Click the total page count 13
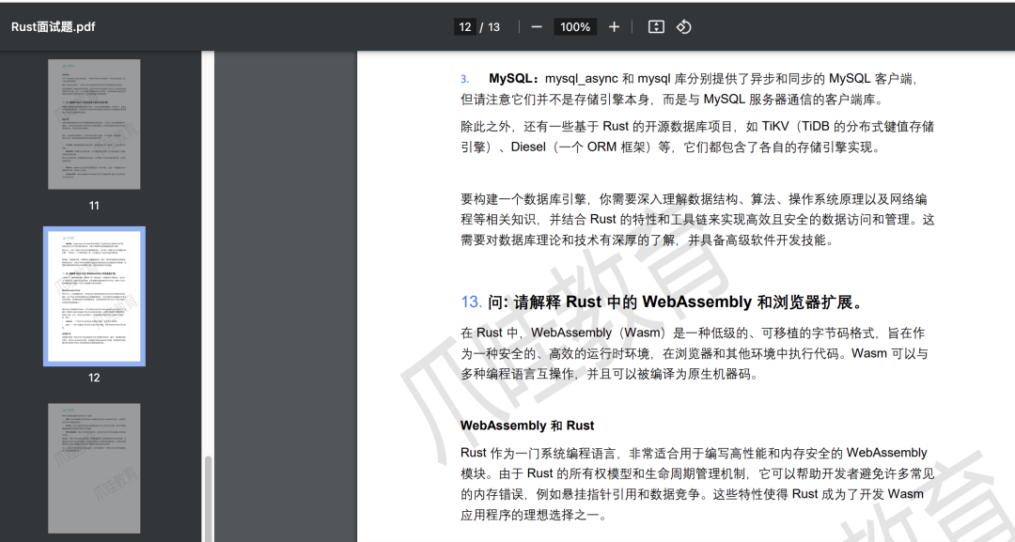This screenshot has width=1015, height=542. click(x=494, y=27)
